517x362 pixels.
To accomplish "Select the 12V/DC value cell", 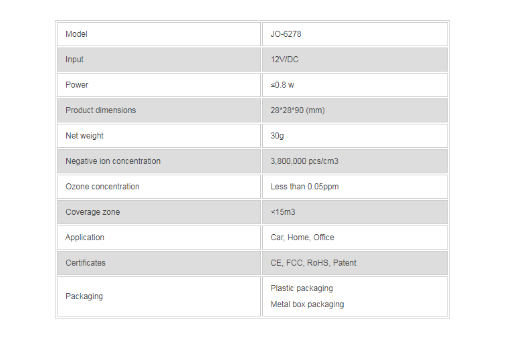I will click(284, 60).
